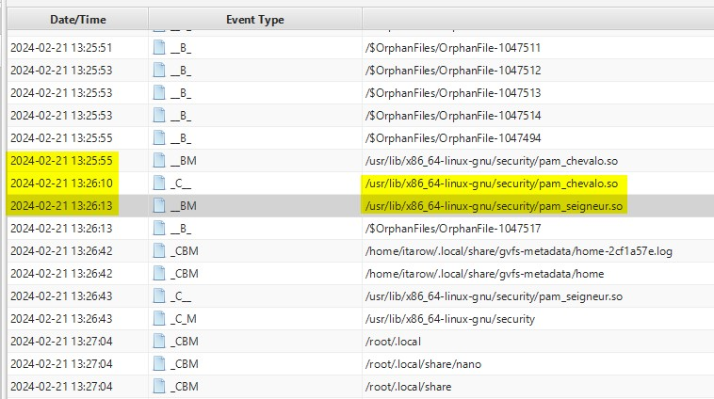The image size is (714, 399).
Task: Click file icon in /usr/lib/x86_64-linux-gnu/security directory row
Action: 159,318
